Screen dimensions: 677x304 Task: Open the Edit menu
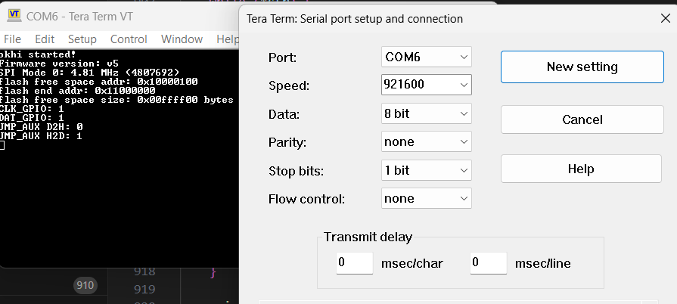click(x=45, y=39)
